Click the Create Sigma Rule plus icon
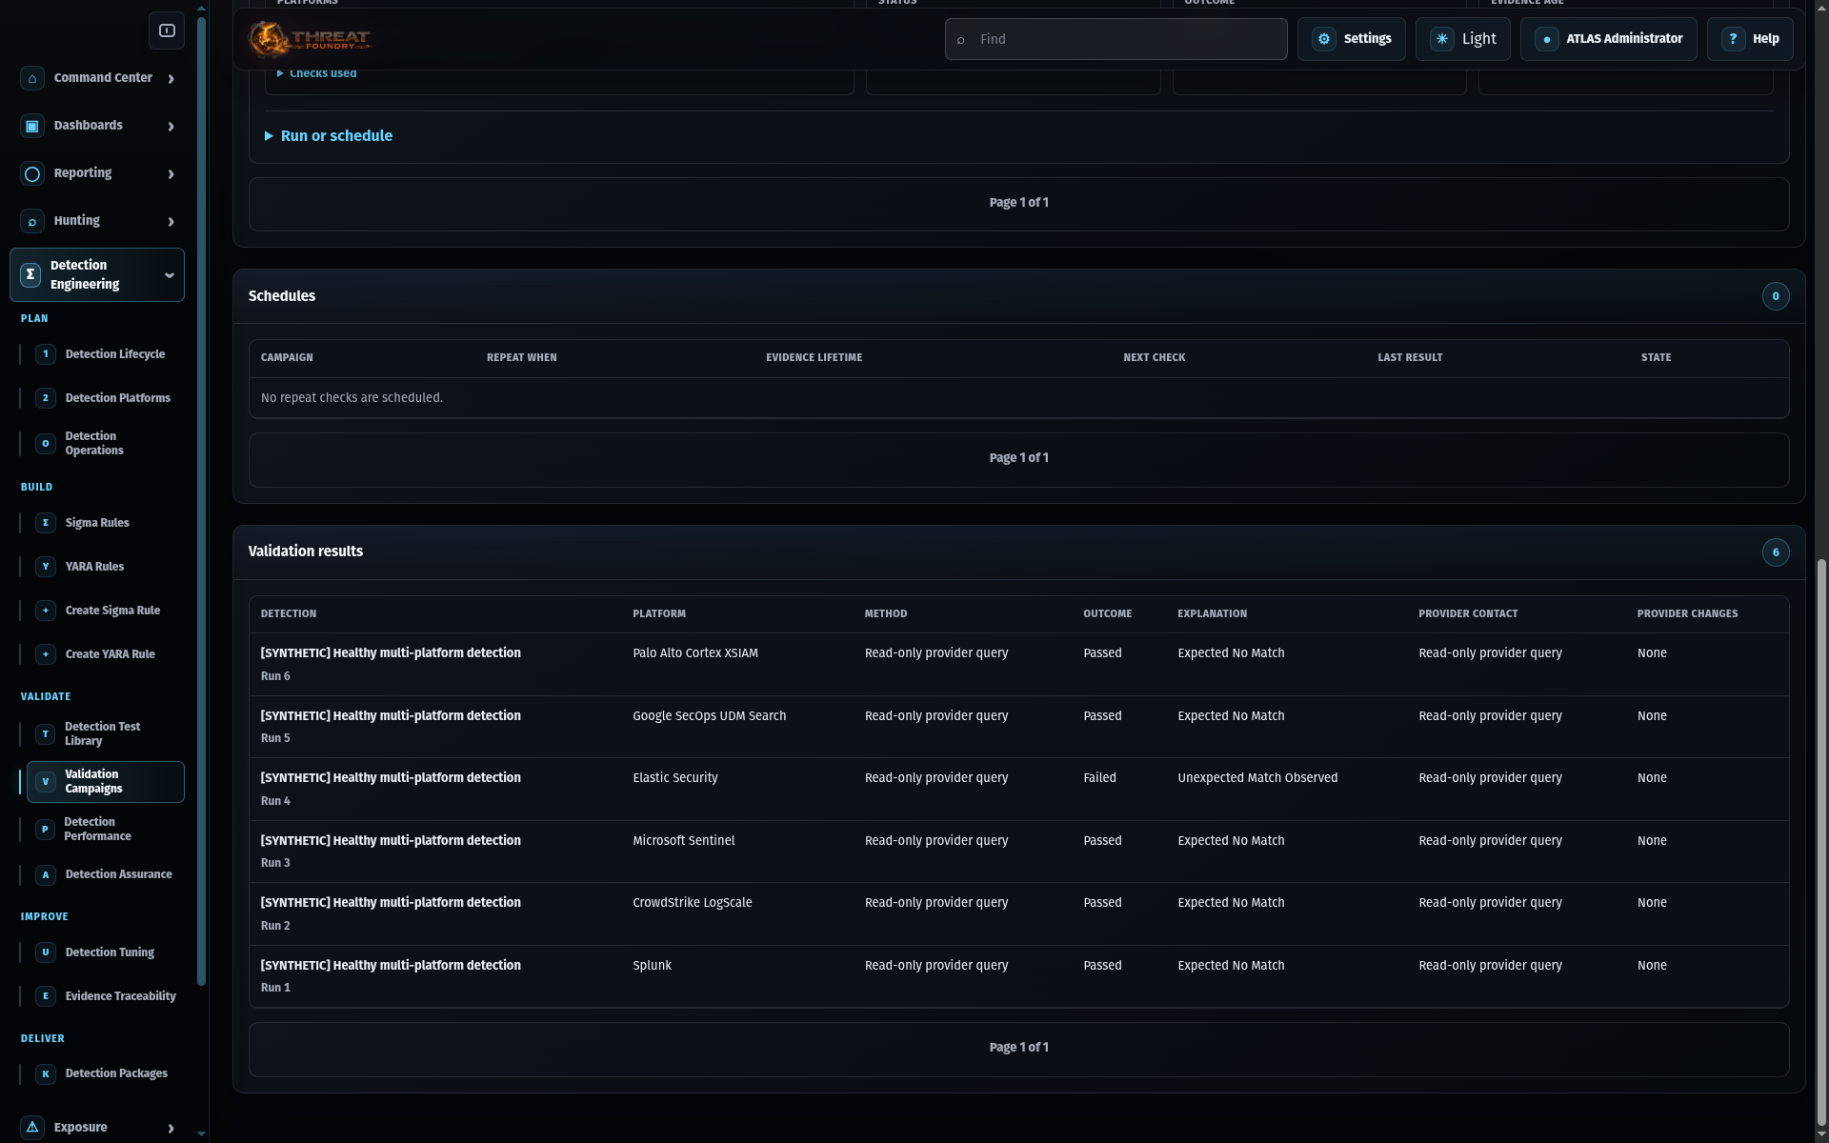1829x1143 pixels. [46, 611]
